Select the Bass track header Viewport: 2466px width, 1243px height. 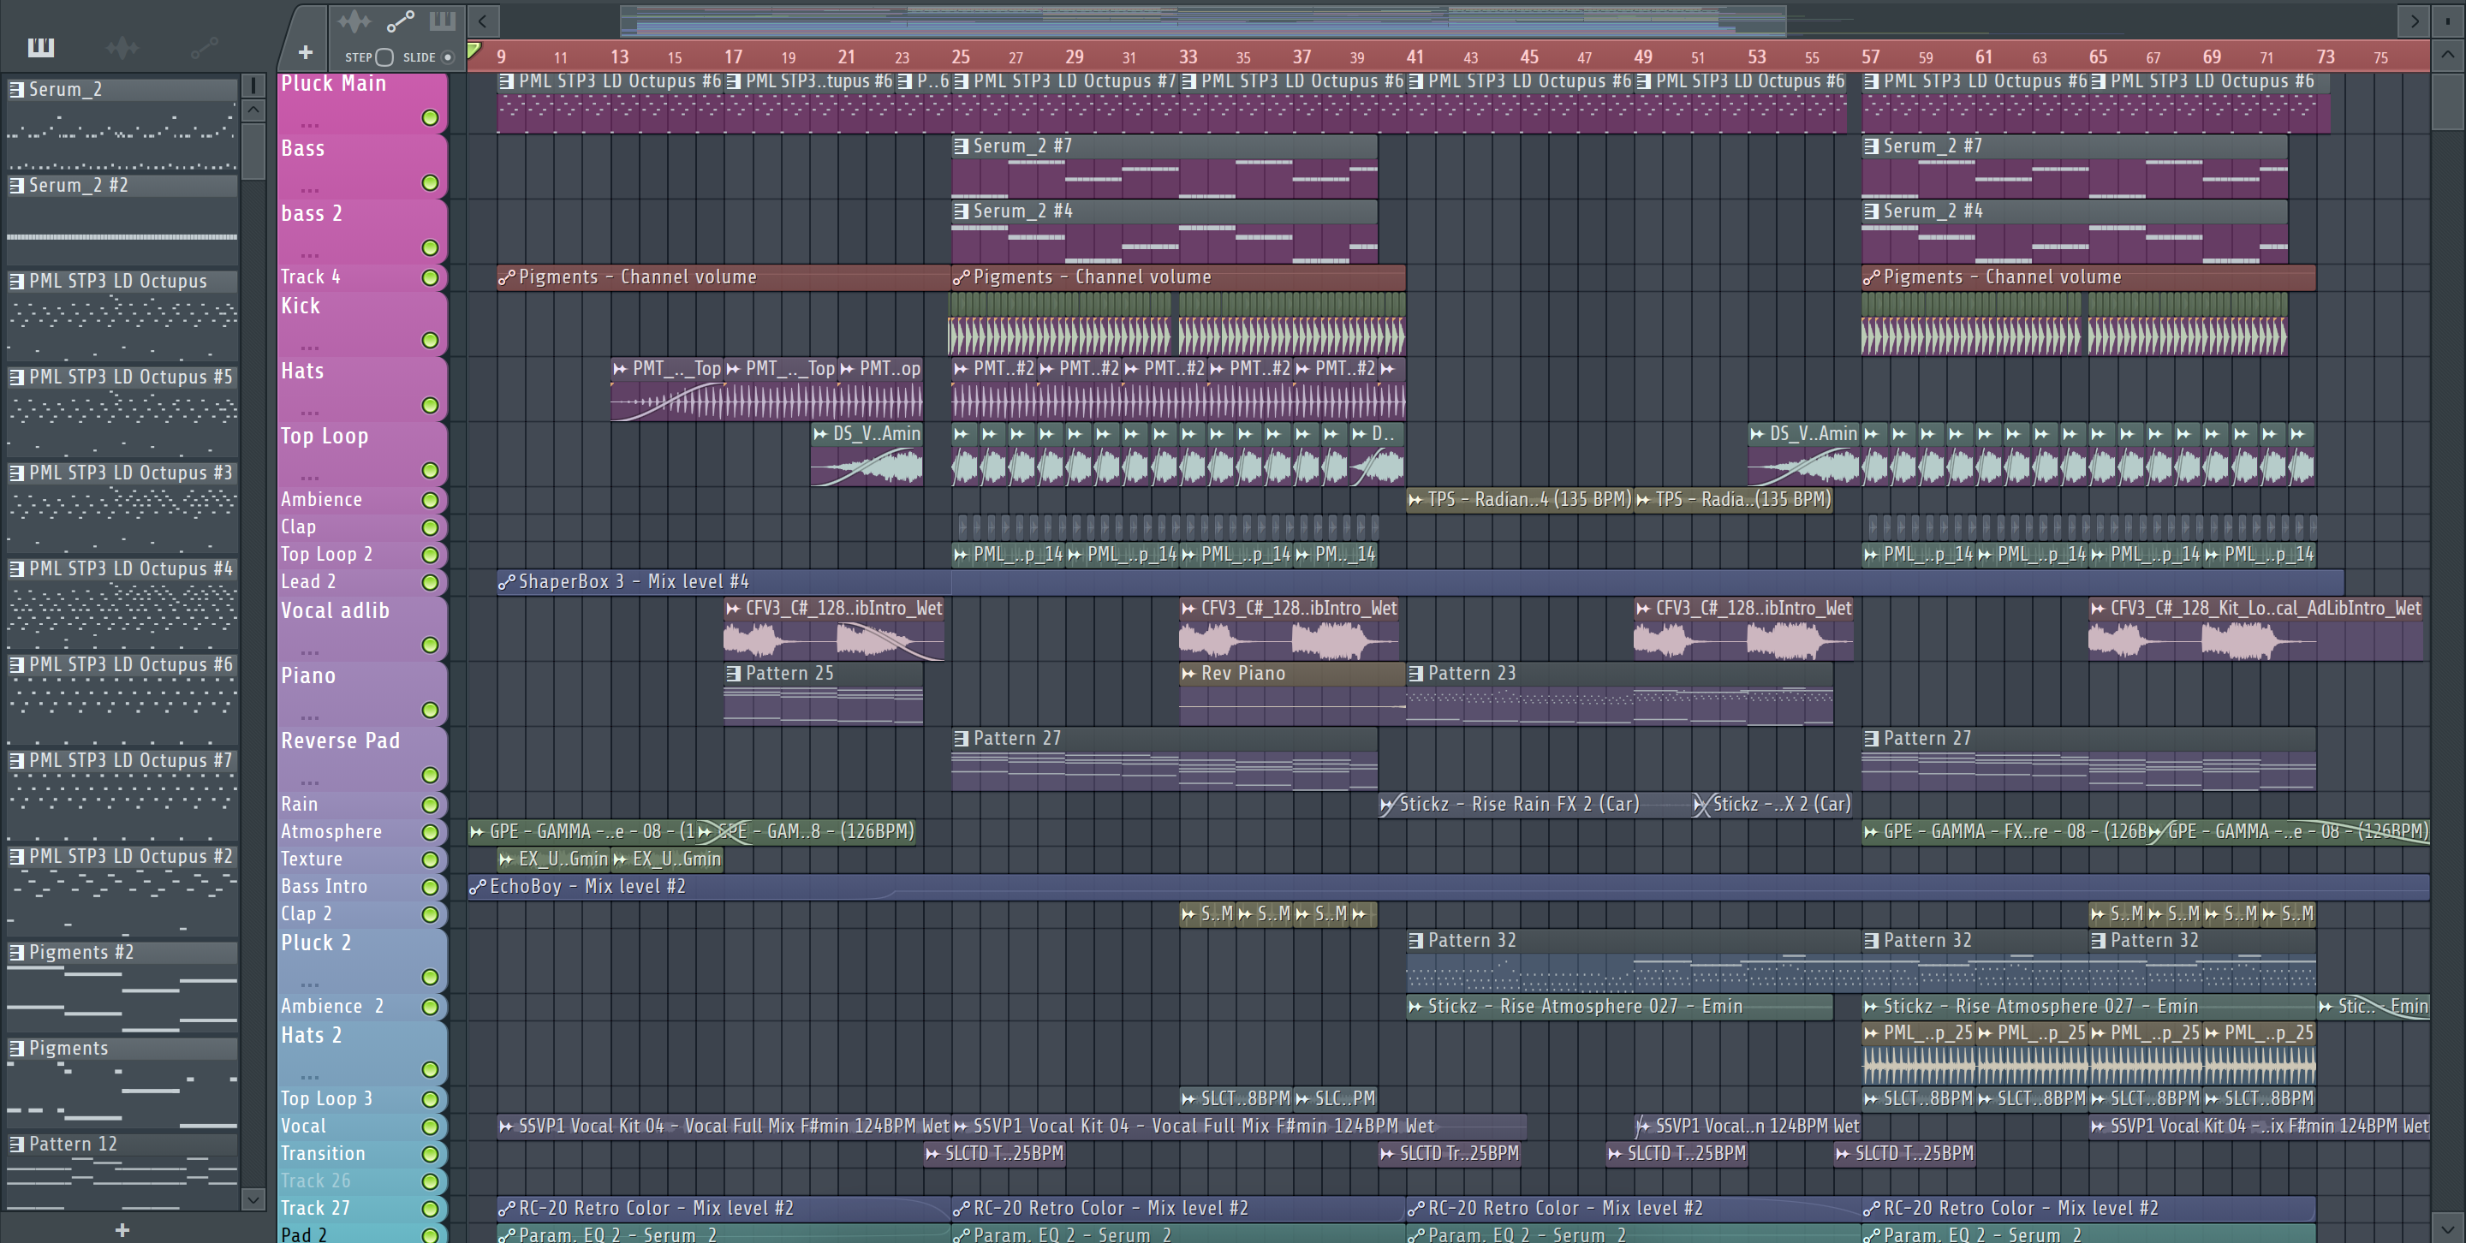[x=362, y=165]
